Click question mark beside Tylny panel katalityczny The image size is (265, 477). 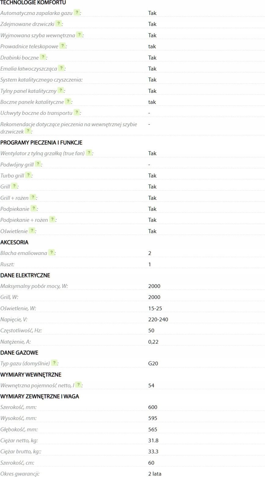coord(61,90)
